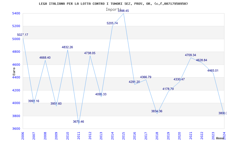
Task: Click the data label 4709.34
Action: point(190,55)
